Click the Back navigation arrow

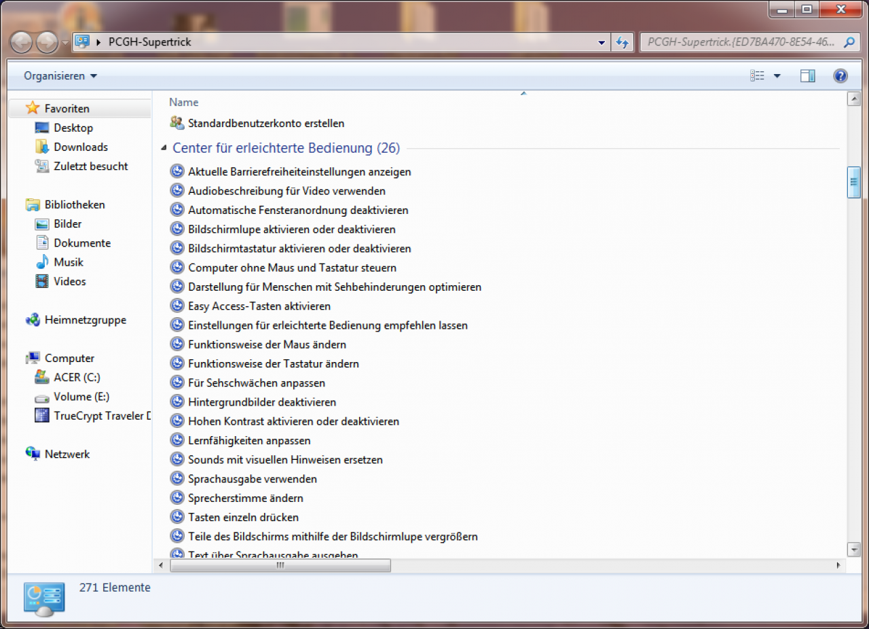click(x=21, y=43)
